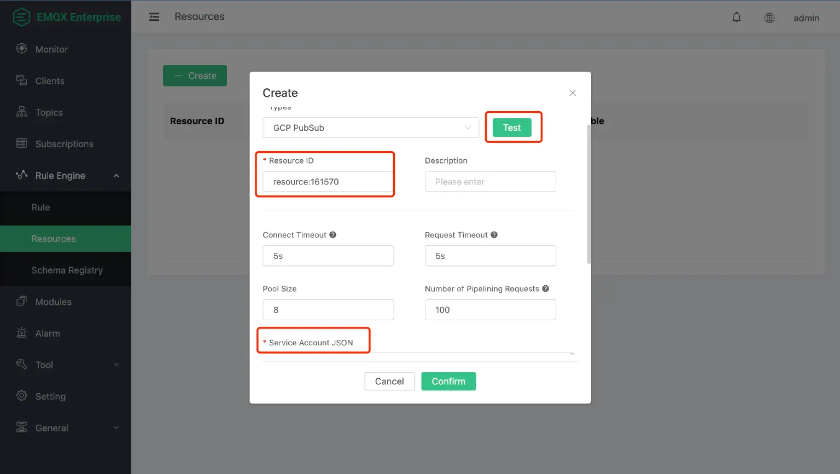Click the Test connection button
Viewport: 840px width, 474px height.
[x=512, y=127]
